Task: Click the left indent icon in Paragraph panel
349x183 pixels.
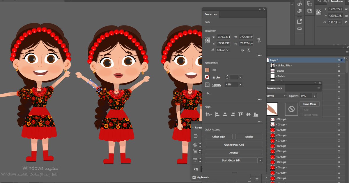Action: (195, 145)
